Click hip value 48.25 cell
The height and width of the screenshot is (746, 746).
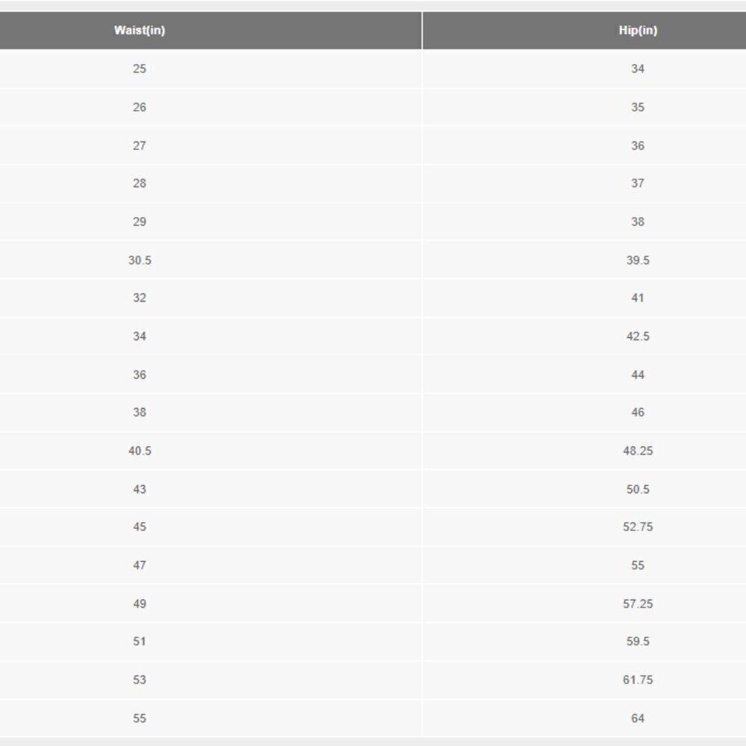click(637, 451)
